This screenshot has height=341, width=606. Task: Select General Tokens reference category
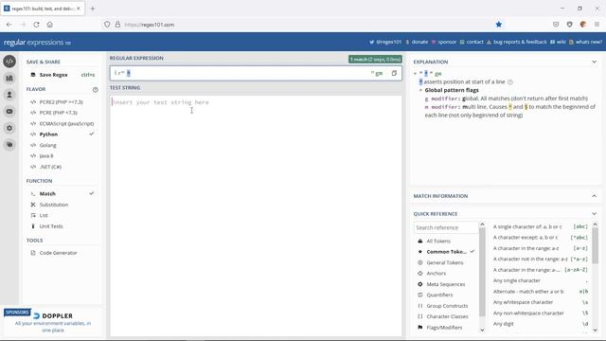(446, 263)
